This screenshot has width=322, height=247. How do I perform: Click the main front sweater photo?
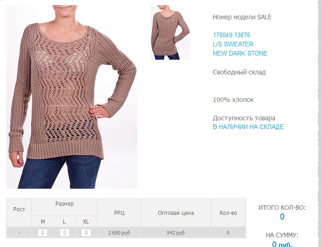(72, 97)
